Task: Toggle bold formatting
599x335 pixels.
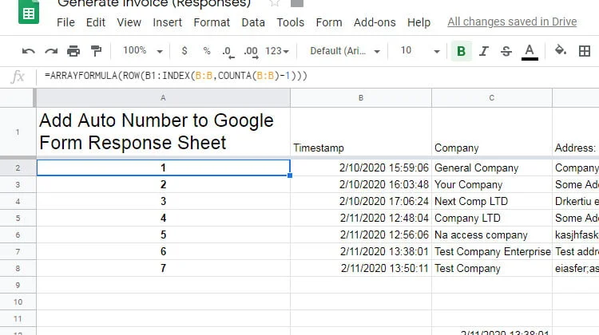Action: point(461,51)
